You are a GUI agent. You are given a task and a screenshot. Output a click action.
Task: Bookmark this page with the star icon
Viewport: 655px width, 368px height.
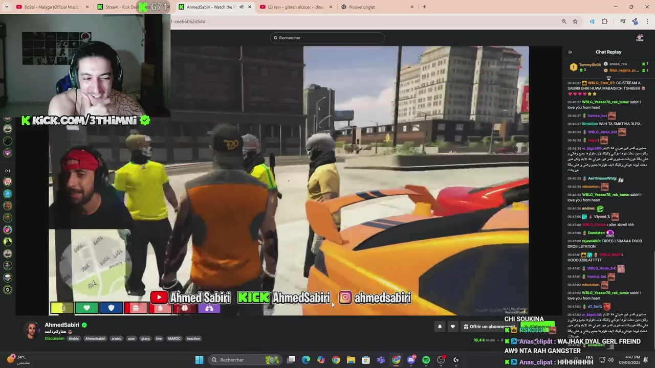click(575, 21)
